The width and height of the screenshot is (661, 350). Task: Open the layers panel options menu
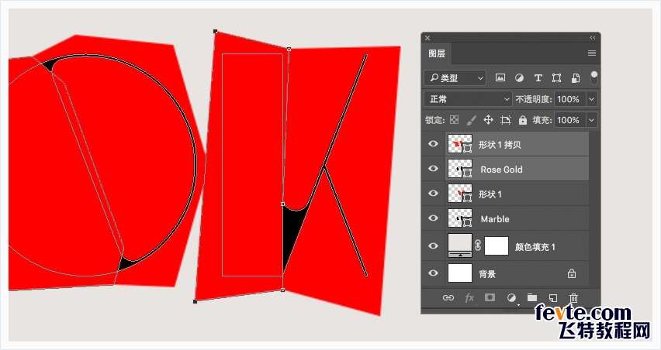point(592,53)
